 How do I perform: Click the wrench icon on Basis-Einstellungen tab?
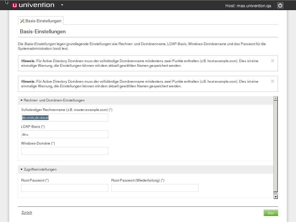coord(22,21)
